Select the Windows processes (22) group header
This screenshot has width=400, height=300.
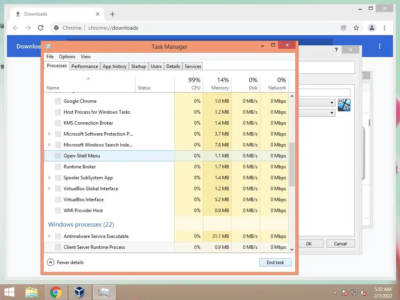pyautogui.click(x=81, y=225)
